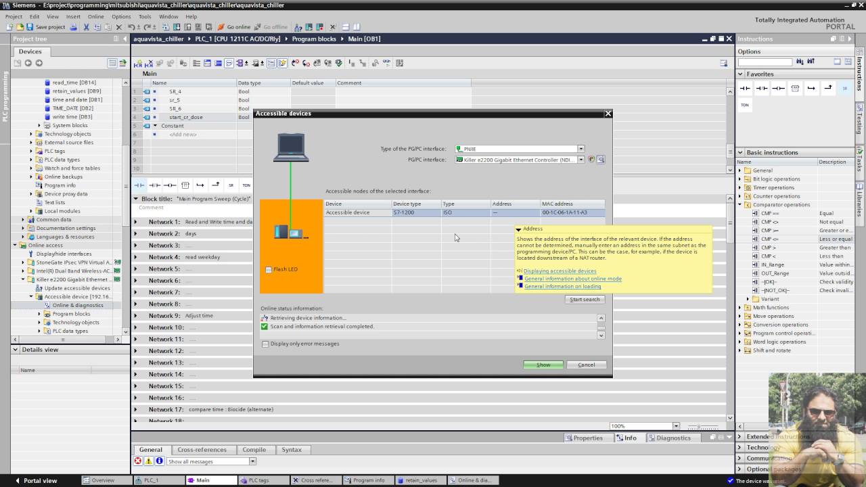Open Type of PG/PC interface dropdown

[x=580, y=149]
